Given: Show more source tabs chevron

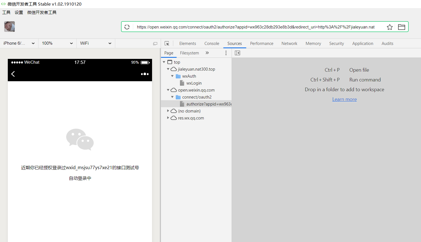Looking at the screenshot, I should (x=207, y=53).
